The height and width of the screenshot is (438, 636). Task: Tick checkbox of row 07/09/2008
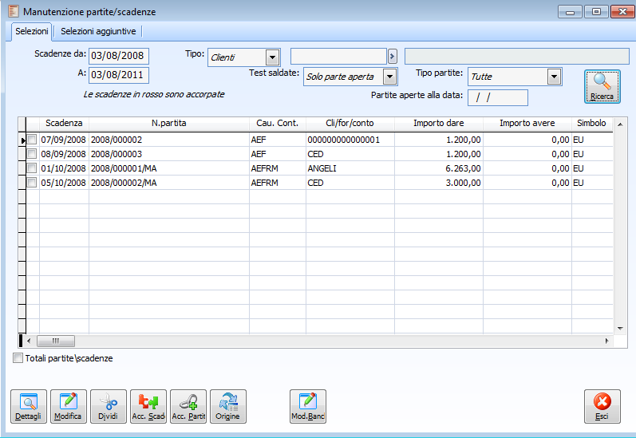click(x=32, y=140)
